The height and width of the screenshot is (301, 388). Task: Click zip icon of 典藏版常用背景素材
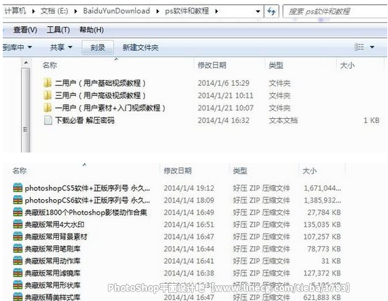(18, 236)
